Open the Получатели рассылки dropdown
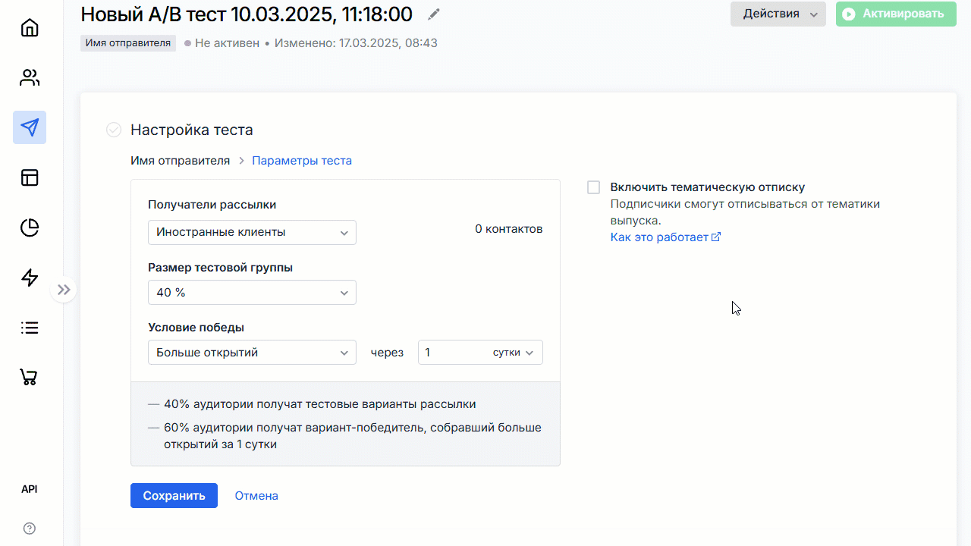This screenshot has width=971, height=546. pos(252,232)
